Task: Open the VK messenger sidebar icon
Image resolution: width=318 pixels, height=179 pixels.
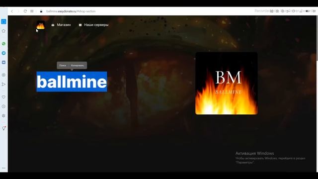Action: point(3,62)
